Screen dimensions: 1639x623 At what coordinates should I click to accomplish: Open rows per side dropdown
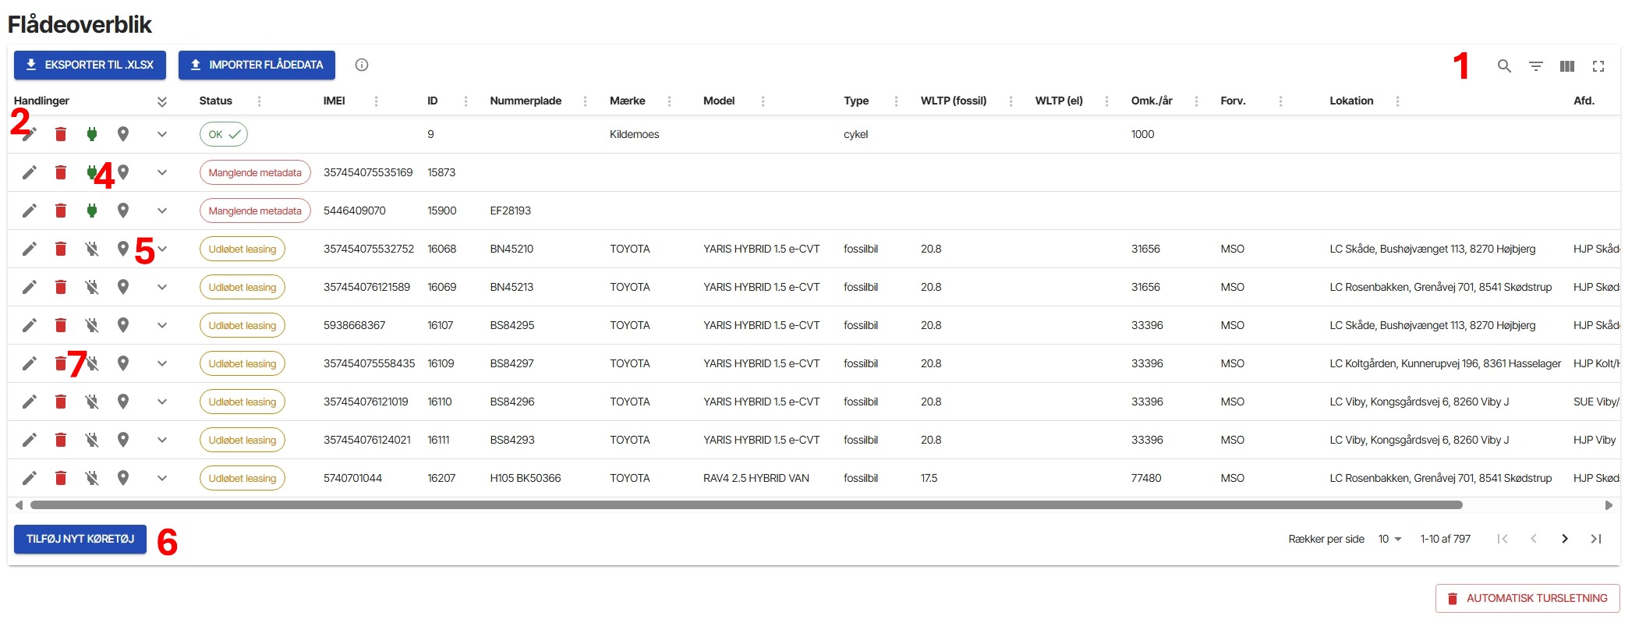click(1389, 539)
